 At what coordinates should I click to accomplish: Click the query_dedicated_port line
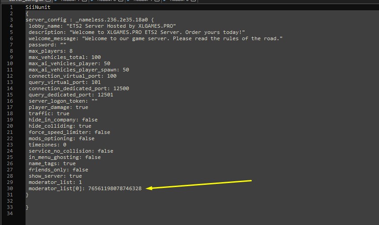[71, 95]
